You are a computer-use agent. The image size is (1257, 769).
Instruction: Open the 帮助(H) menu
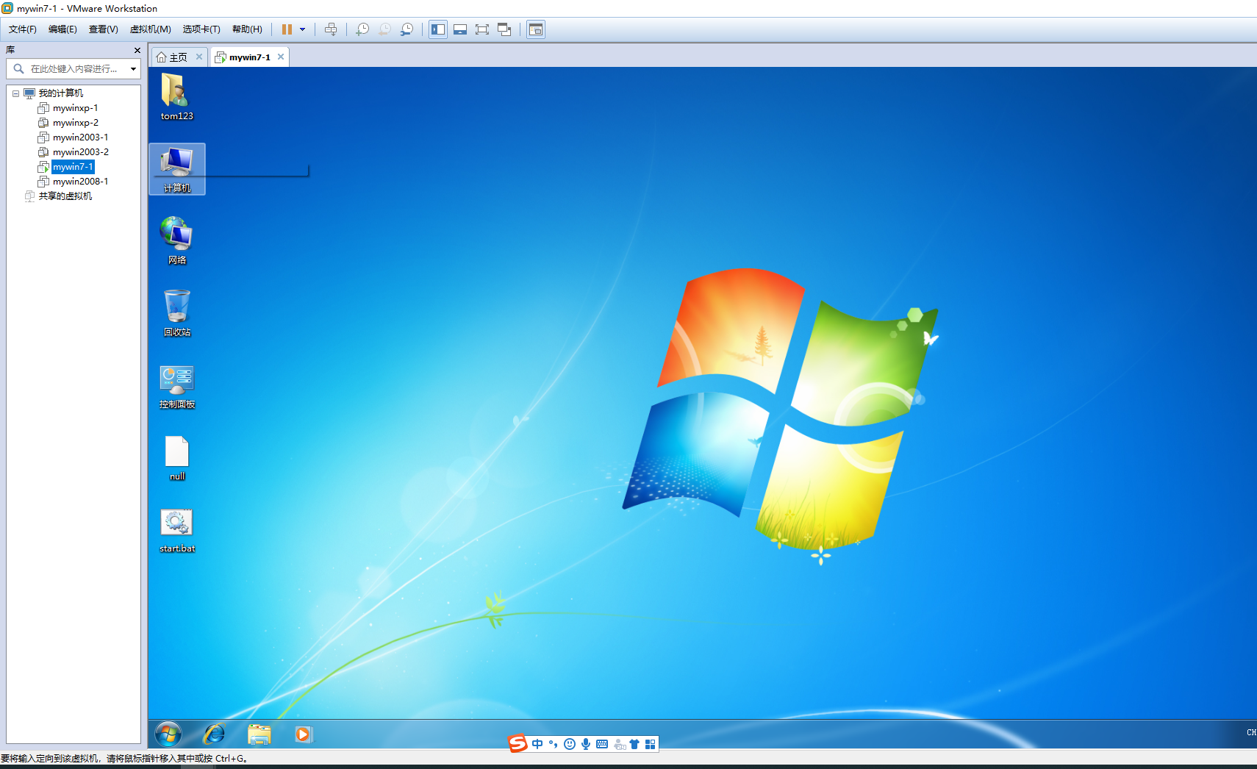click(x=247, y=29)
